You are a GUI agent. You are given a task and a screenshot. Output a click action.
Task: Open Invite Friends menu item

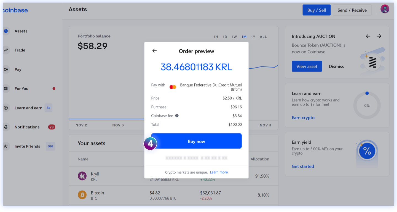tap(27, 146)
